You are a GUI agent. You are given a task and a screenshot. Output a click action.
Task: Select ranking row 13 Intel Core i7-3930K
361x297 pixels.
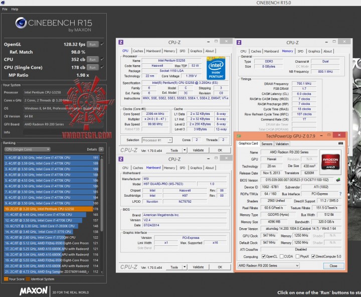[51, 226]
